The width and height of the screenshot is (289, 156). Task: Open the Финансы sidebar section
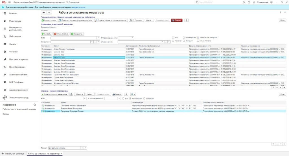pyautogui.click(x=13, y=52)
